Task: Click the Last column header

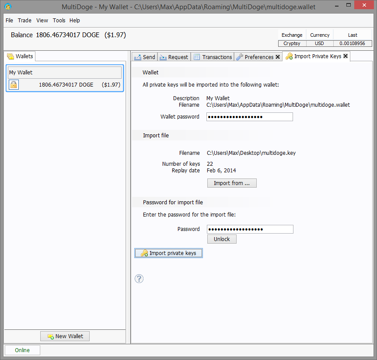Action: [x=353, y=35]
